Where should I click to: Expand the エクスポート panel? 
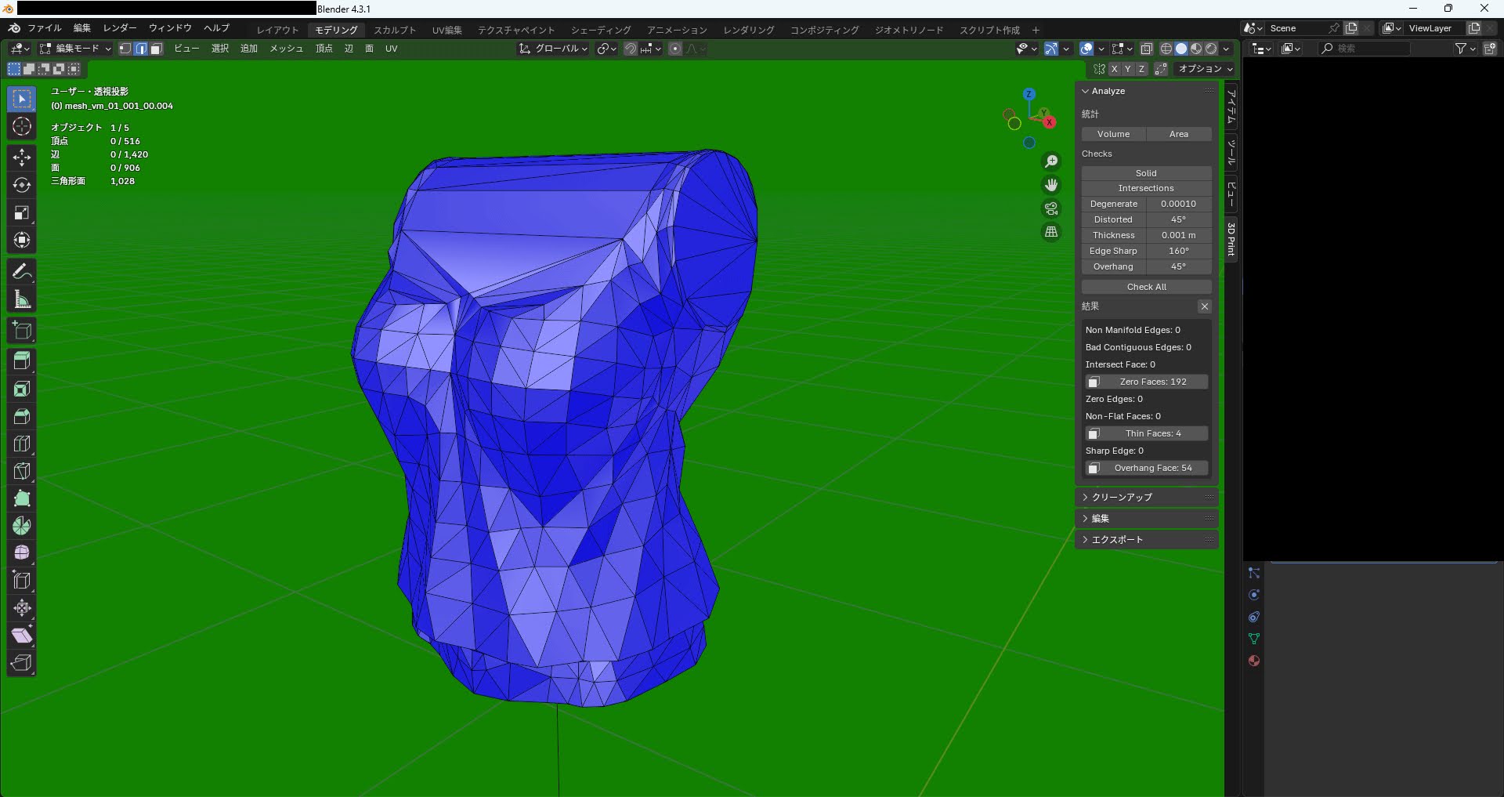[x=1117, y=539]
